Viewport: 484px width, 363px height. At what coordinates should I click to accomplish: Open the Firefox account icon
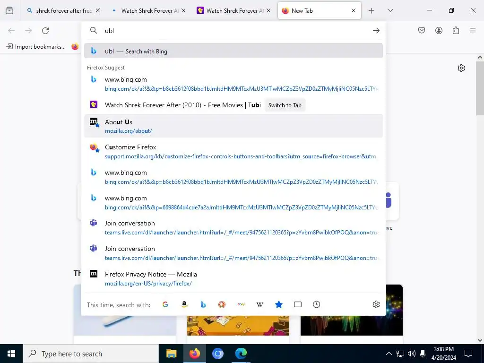coord(439,30)
